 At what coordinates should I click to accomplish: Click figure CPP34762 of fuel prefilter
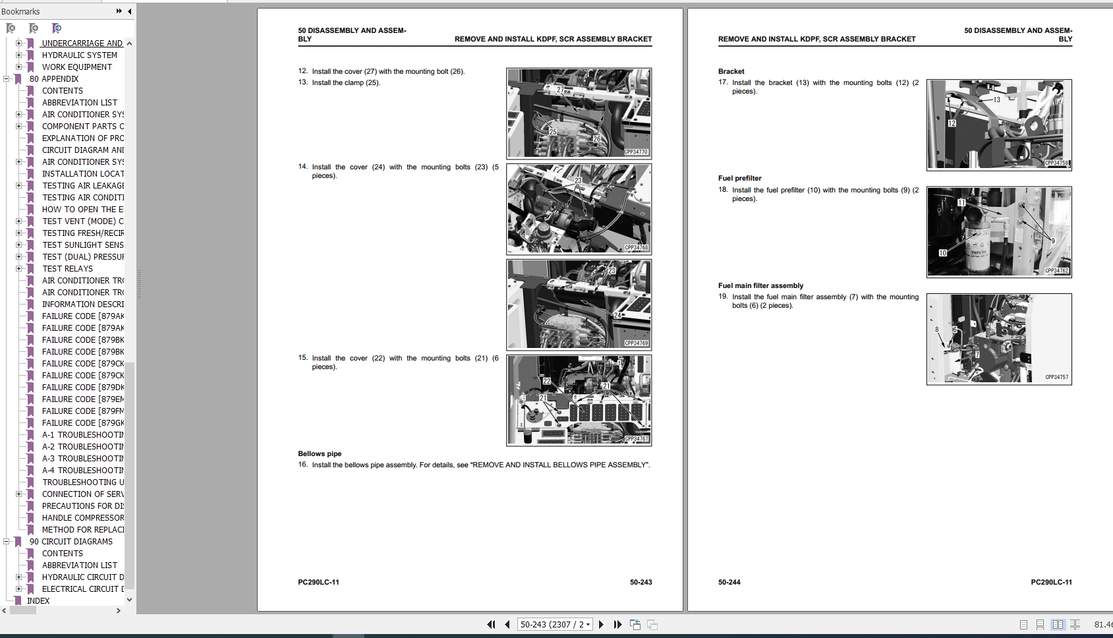coord(999,231)
